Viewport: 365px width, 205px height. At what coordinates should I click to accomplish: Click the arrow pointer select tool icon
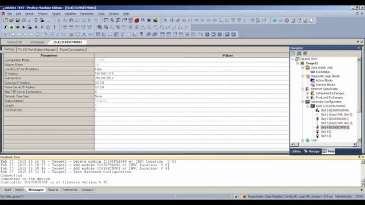165,20
